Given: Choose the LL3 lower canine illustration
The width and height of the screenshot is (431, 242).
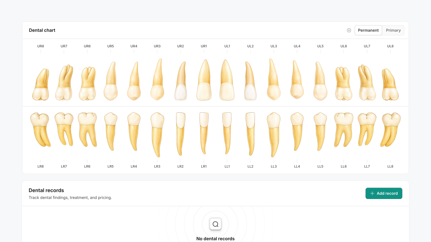Looking at the screenshot, I should coord(274,135).
